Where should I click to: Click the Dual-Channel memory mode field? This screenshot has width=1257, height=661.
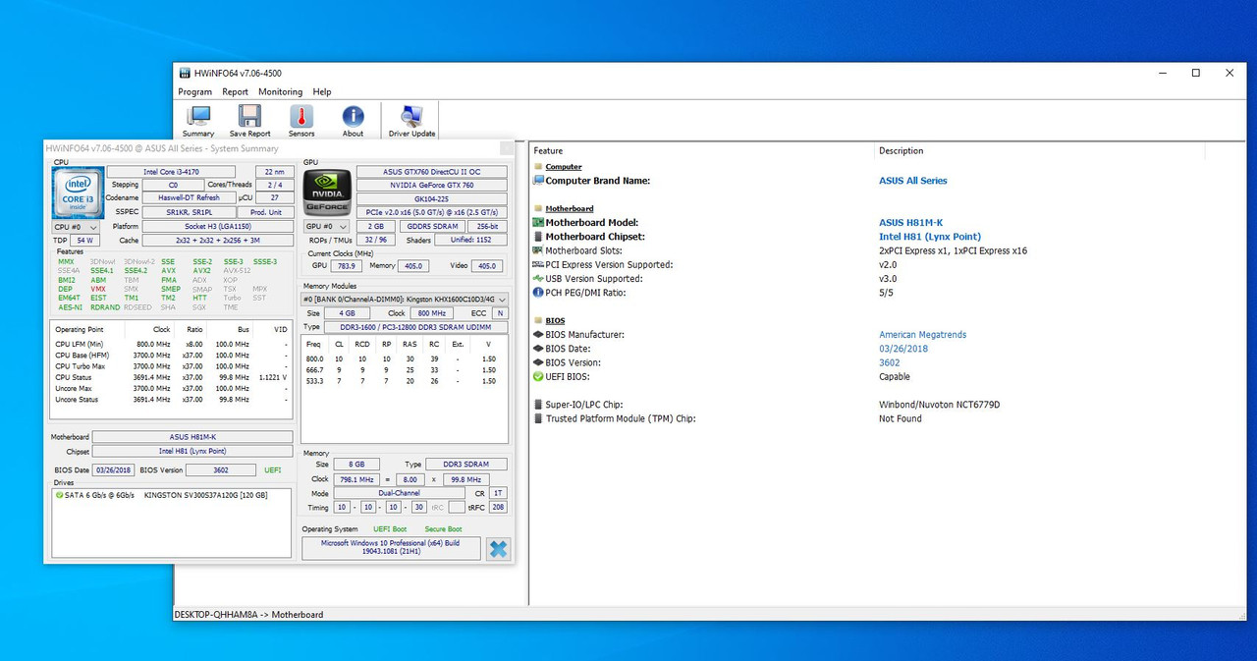coord(398,493)
